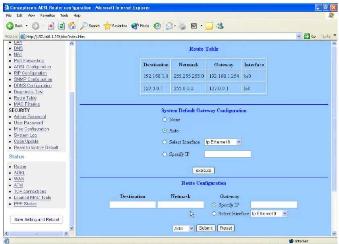Viewport: 339px width, 244px height.
Task: Select None default gateway option
Action: tap(165, 119)
